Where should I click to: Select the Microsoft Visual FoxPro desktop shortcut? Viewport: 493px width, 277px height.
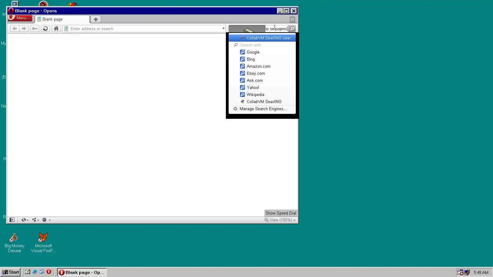43,243
